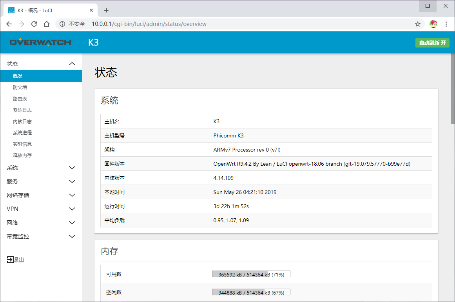
Task: Select 系统日志 in the sidebar
Action: pos(22,110)
